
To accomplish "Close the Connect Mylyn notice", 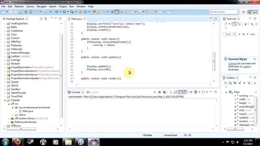I will point(255,59).
